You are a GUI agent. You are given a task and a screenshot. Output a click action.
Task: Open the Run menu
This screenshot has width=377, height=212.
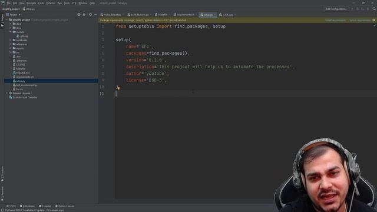[59, 3]
